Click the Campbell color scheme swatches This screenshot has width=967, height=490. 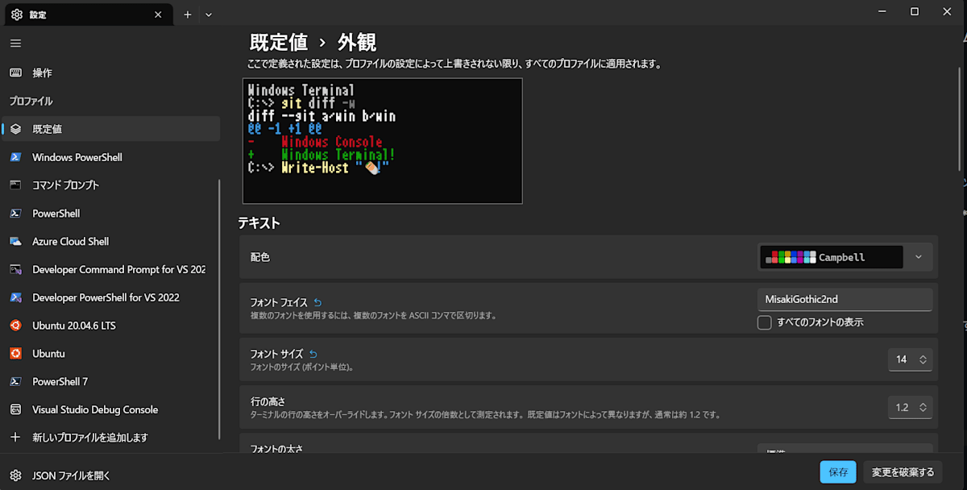click(x=789, y=257)
